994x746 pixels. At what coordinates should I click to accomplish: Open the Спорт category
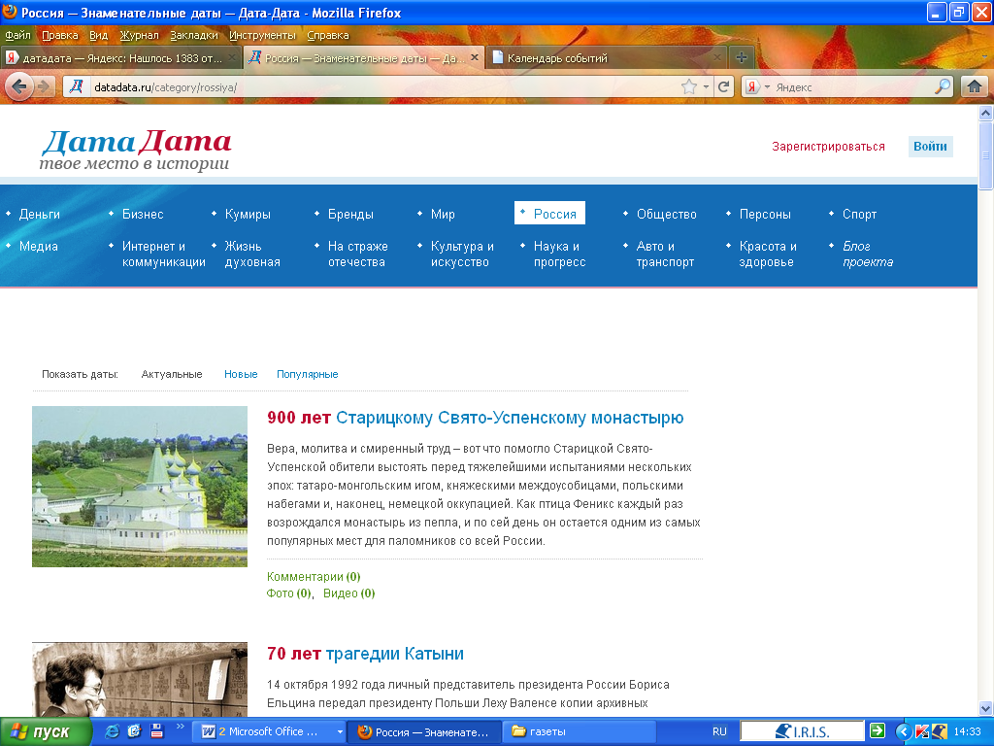tap(859, 214)
